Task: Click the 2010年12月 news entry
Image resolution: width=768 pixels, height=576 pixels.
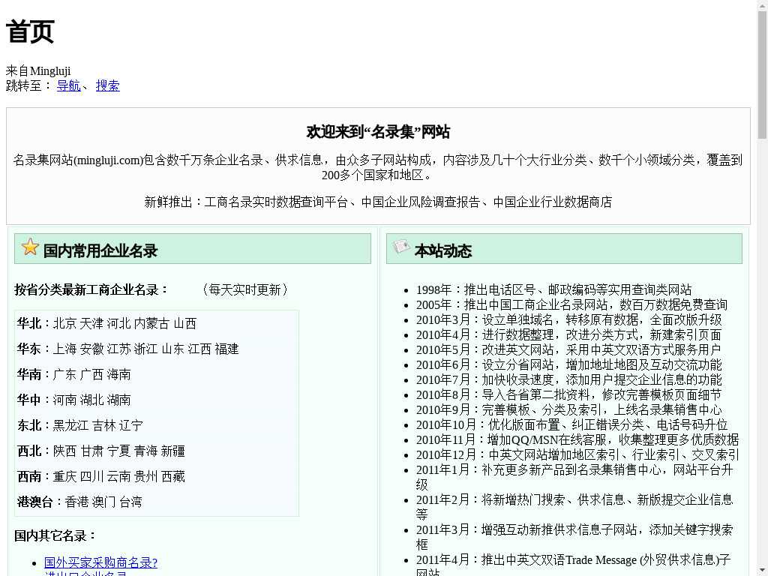Action: (x=578, y=455)
